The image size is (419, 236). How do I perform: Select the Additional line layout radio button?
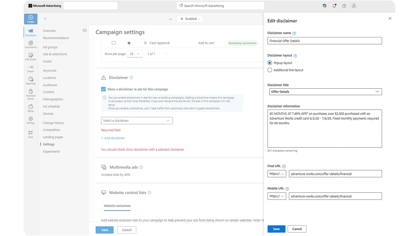click(270, 70)
